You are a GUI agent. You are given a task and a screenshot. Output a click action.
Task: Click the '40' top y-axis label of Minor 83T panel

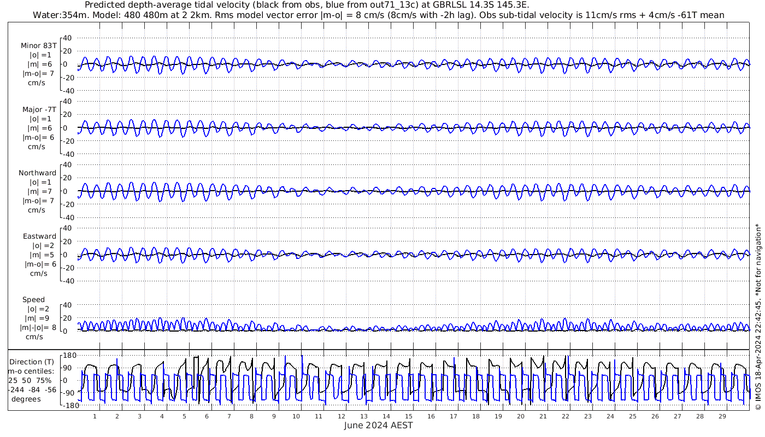(68, 38)
